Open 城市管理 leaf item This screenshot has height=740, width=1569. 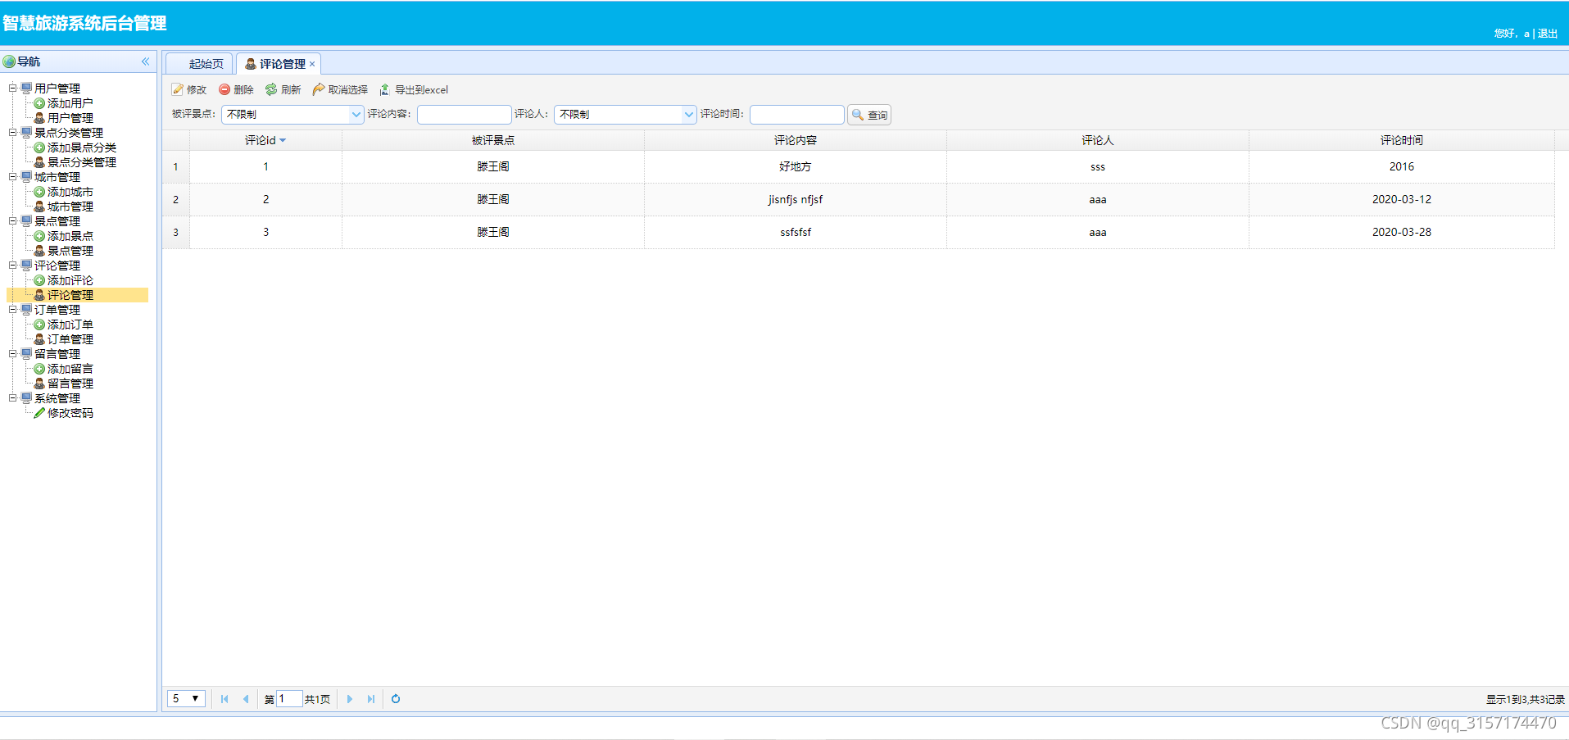point(70,207)
